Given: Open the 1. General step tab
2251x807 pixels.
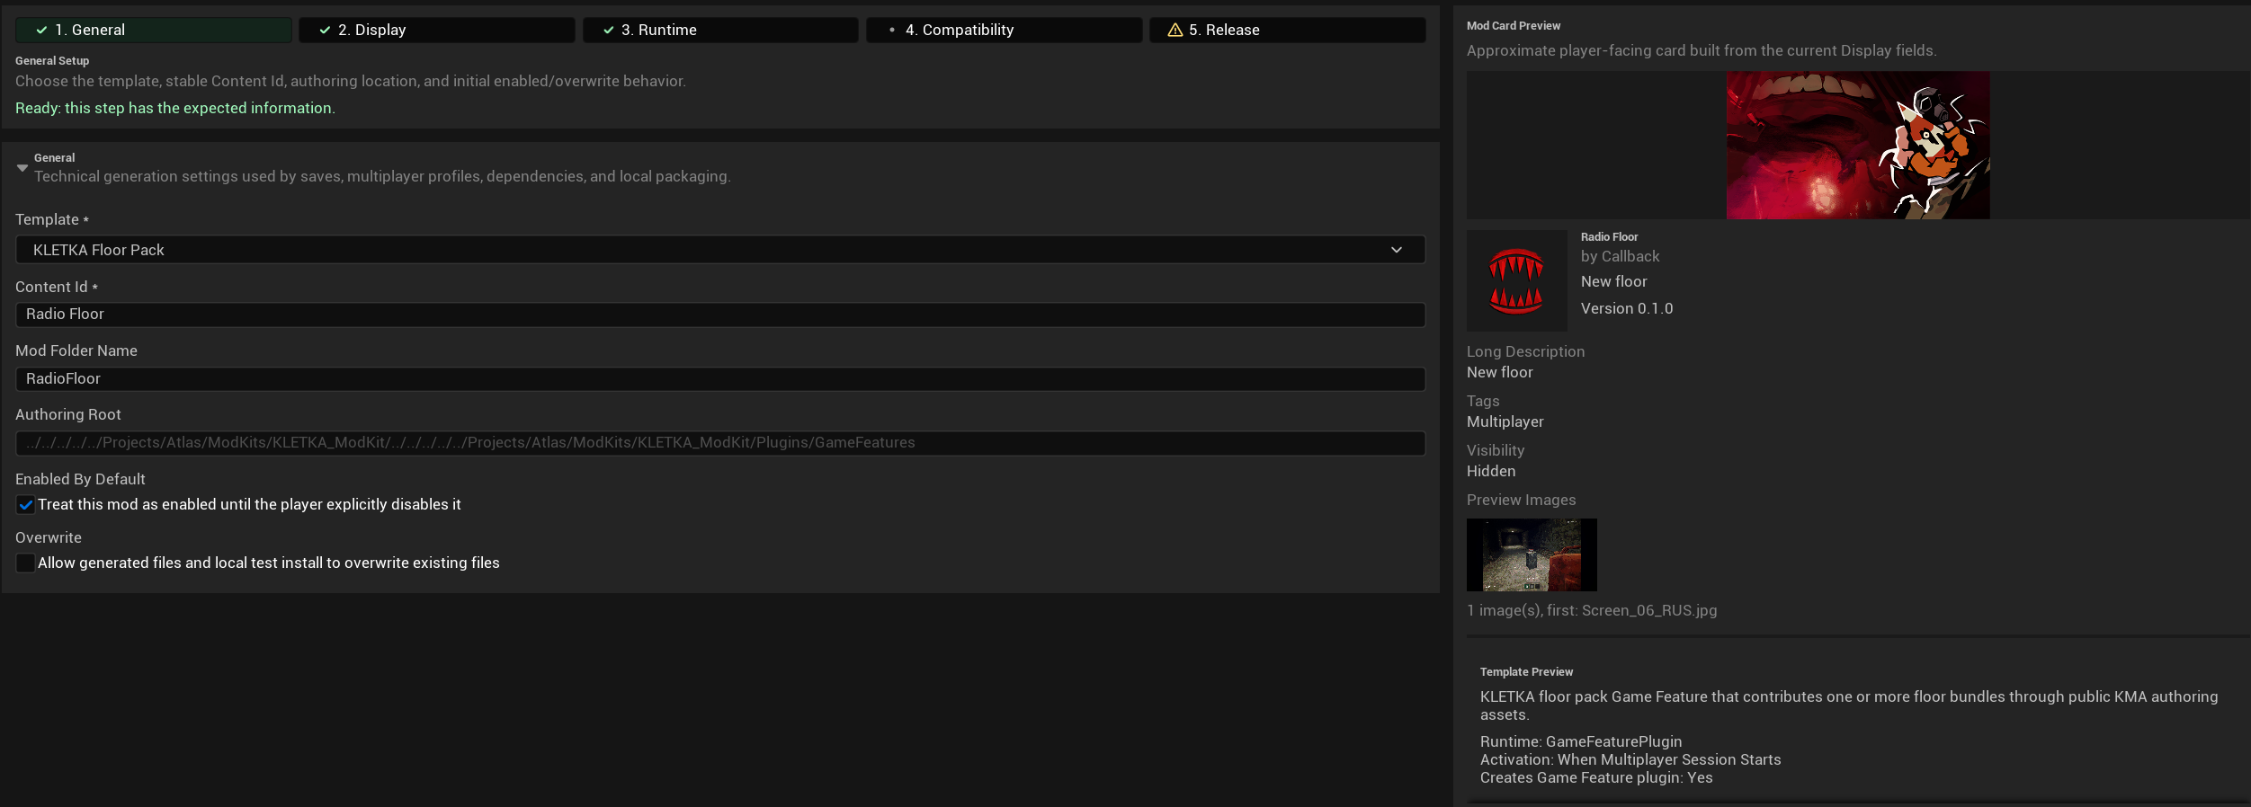Looking at the screenshot, I should (x=153, y=30).
